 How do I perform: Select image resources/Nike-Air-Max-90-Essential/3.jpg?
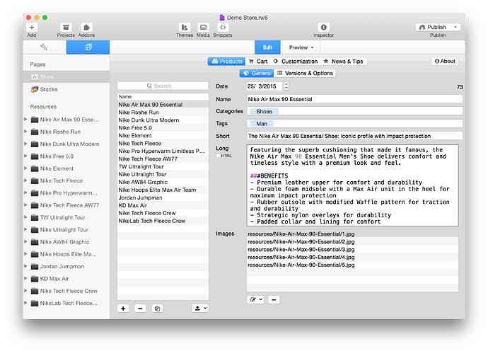(x=352, y=250)
